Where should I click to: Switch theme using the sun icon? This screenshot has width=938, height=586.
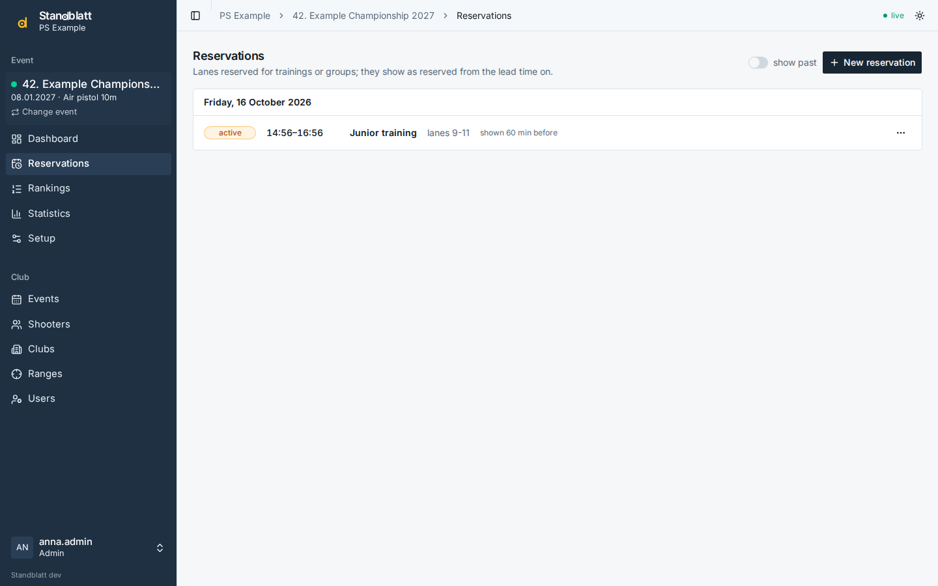[x=920, y=16]
